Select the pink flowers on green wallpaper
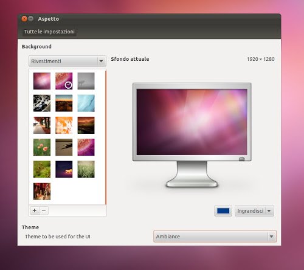Screen dimensions: 304x270 [42, 147]
